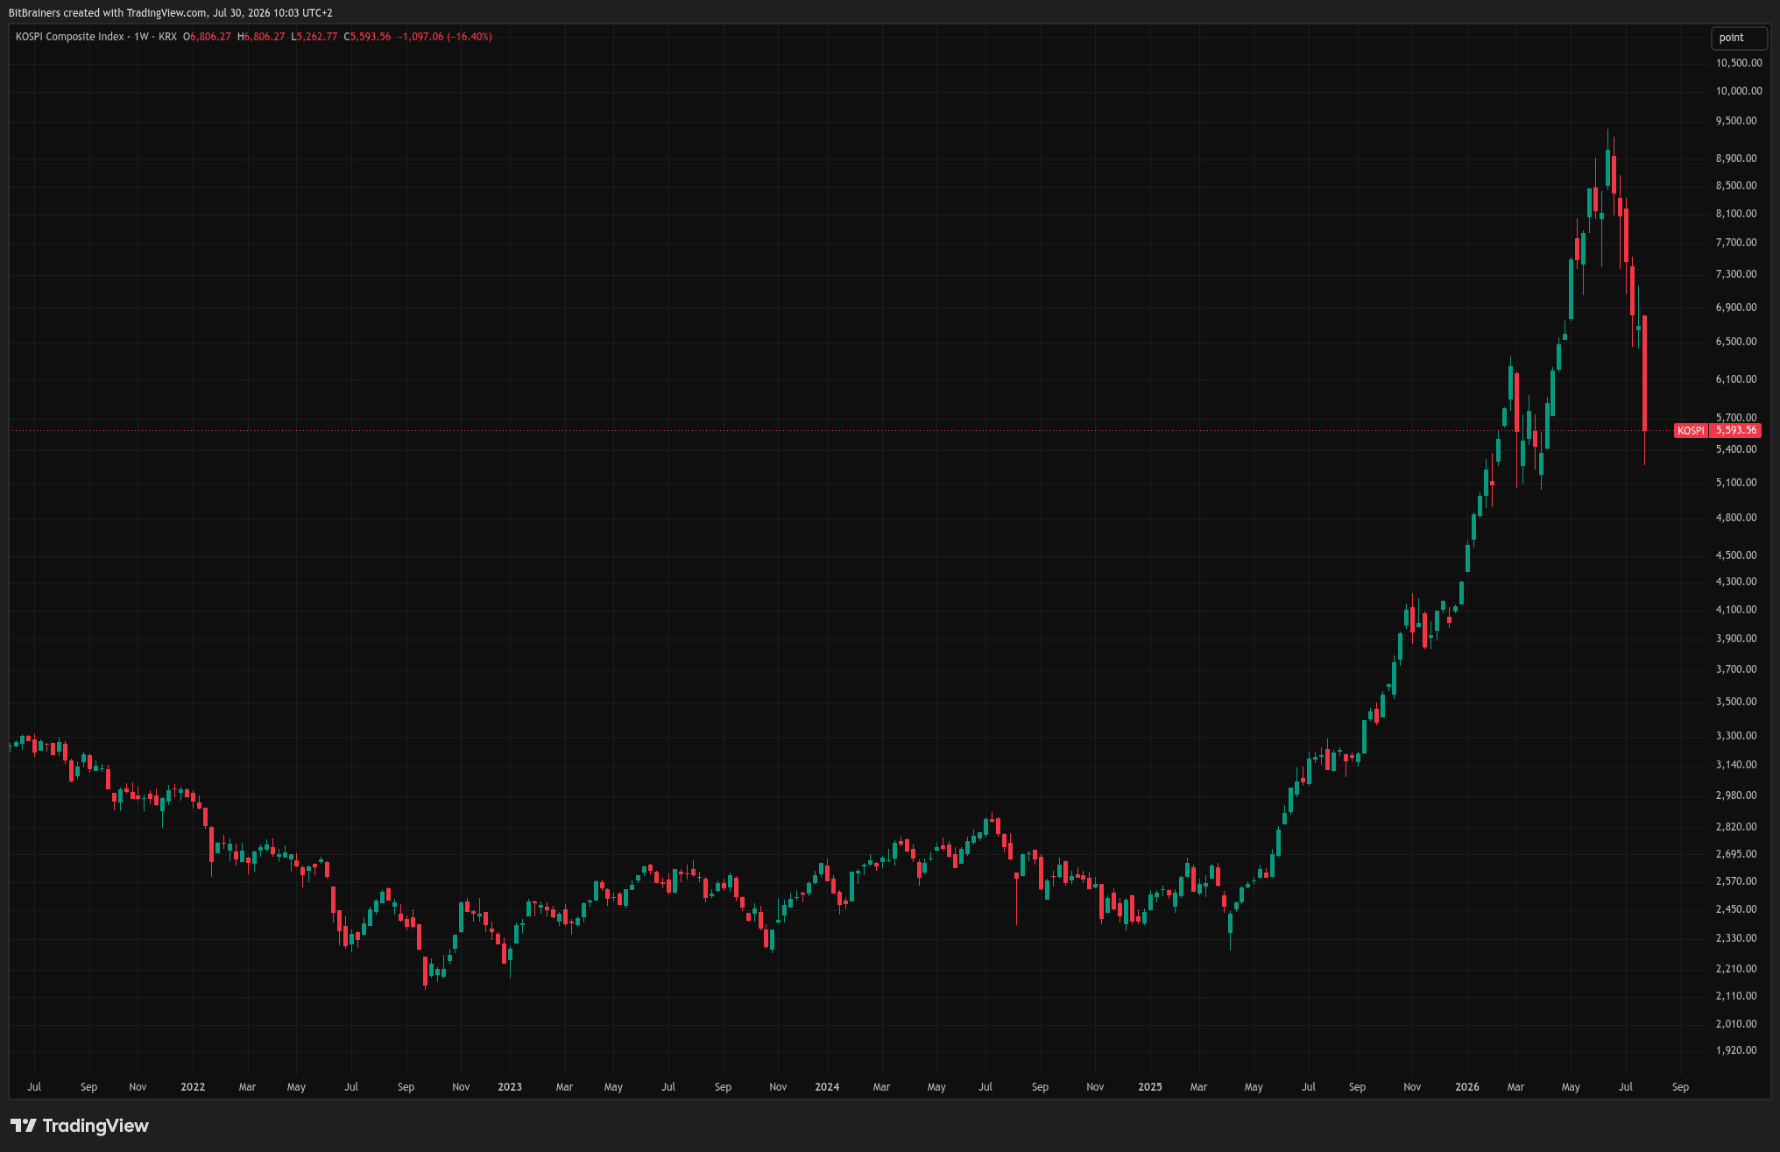Click the 3,700.00 price axis label
Screen dimensions: 1780x1152
tap(1736, 669)
